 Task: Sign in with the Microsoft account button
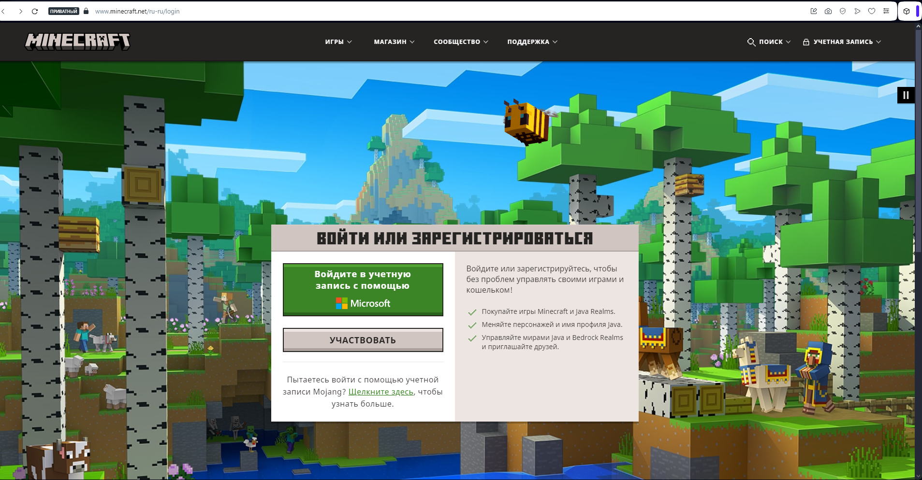pos(363,290)
